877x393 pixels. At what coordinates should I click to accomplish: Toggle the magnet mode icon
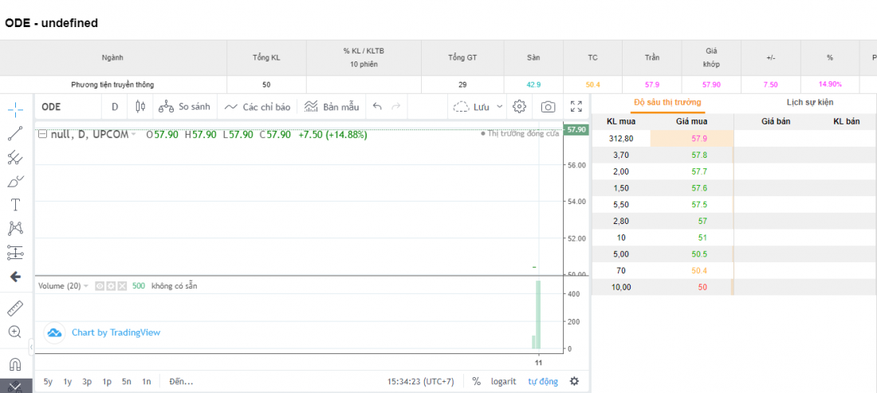pyautogui.click(x=16, y=364)
